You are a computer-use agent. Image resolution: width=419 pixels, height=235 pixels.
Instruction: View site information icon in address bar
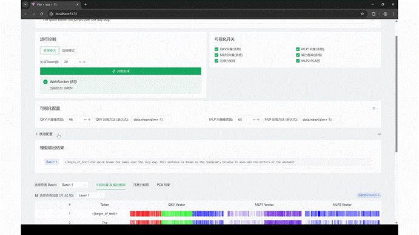tap(51, 14)
